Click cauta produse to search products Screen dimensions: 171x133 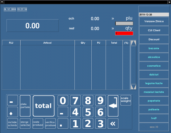coord(38,124)
